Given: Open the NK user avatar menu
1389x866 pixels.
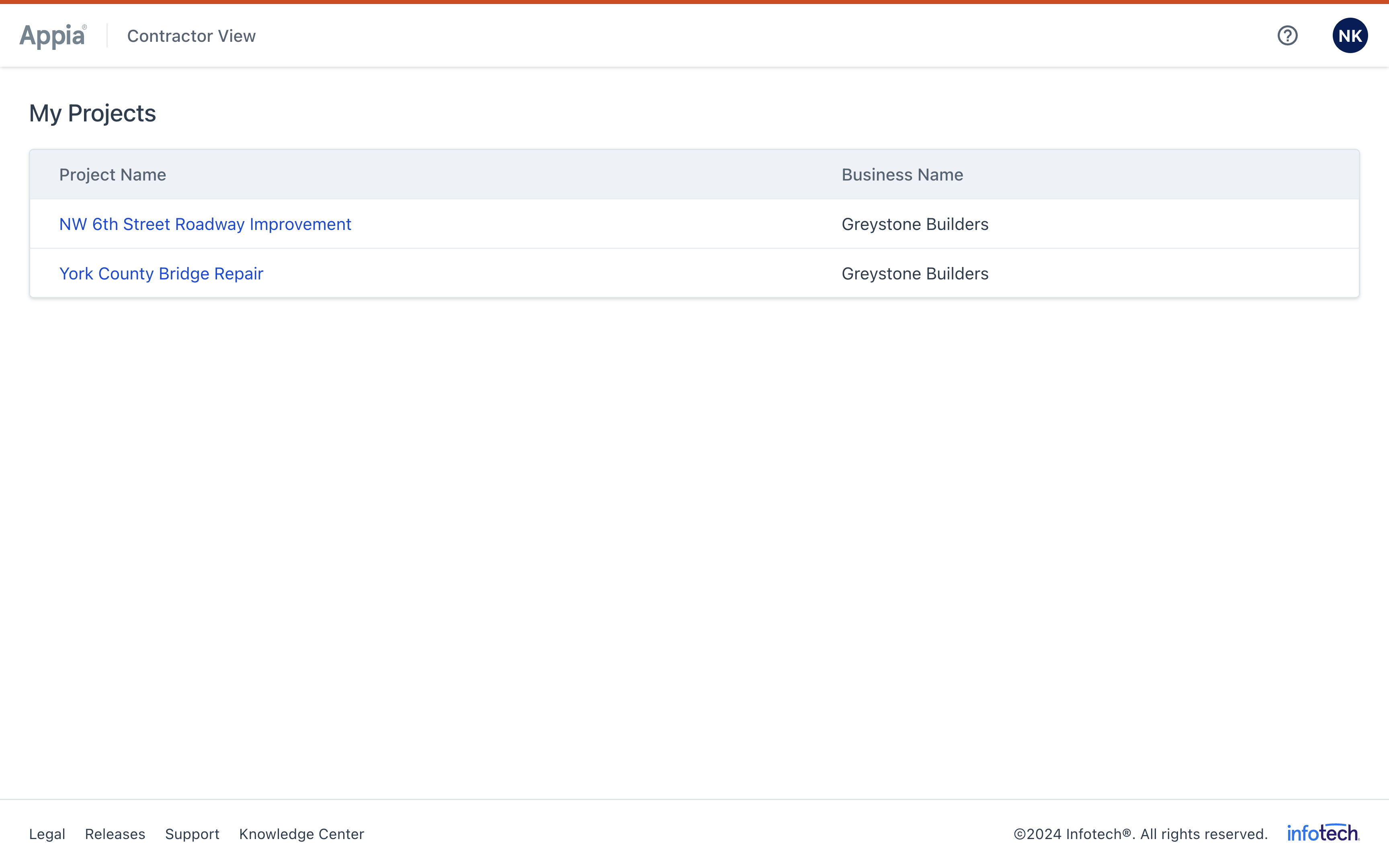Looking at the screenshot, I should point(1350,35).
